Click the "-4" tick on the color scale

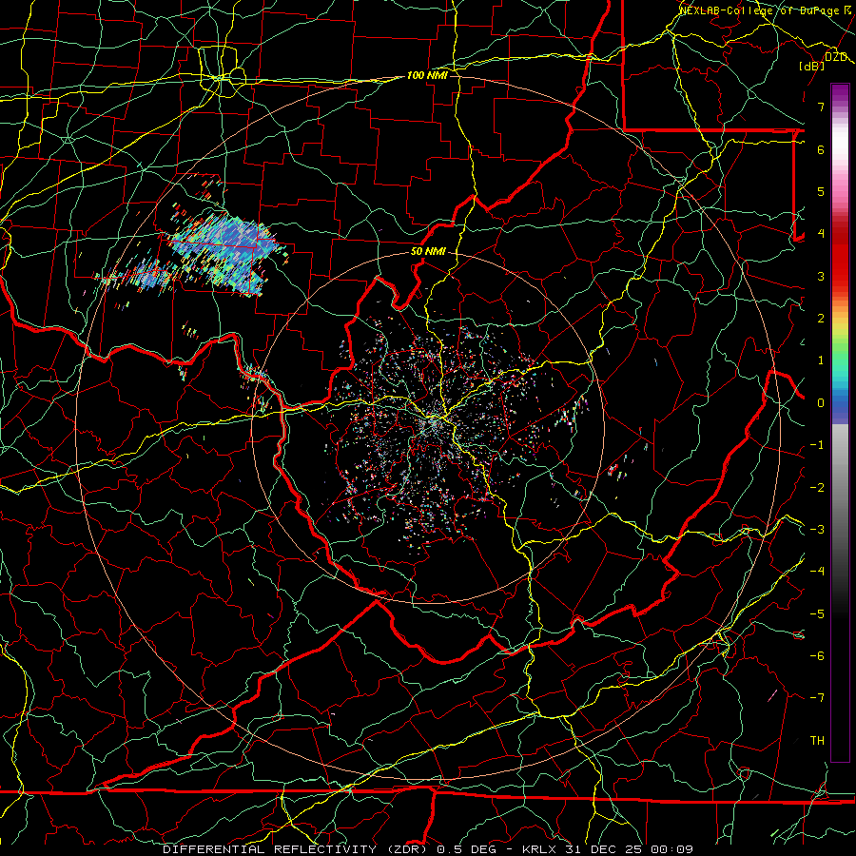click(817, 572)
